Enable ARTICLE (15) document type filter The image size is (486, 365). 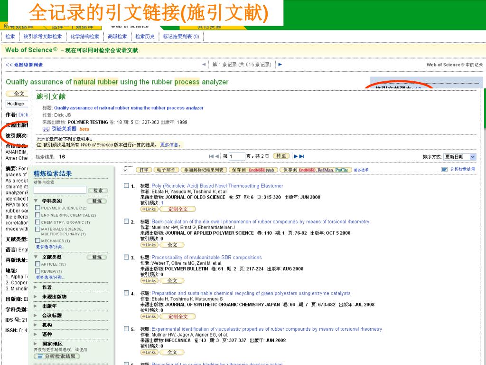click(x=37, y=264)
